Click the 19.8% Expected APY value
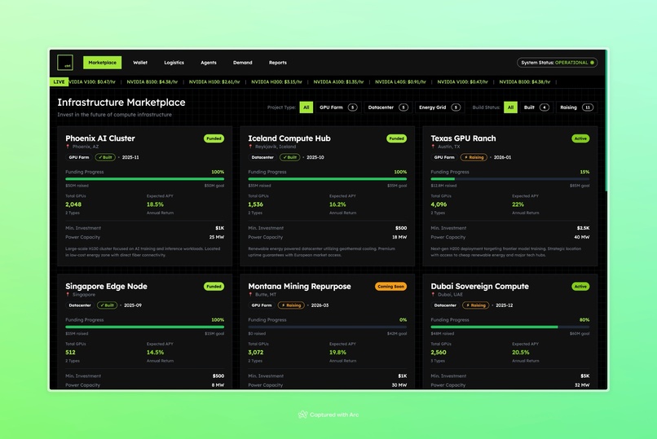The width and height of the screenshot is (657, 439). pos(337,353)
